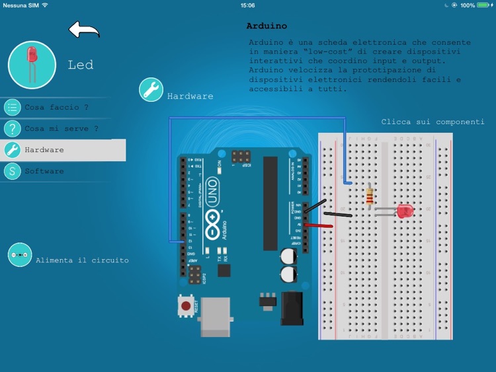496x372 pixels.
Task: Click the breadboard component
Action: coord(386,237)
